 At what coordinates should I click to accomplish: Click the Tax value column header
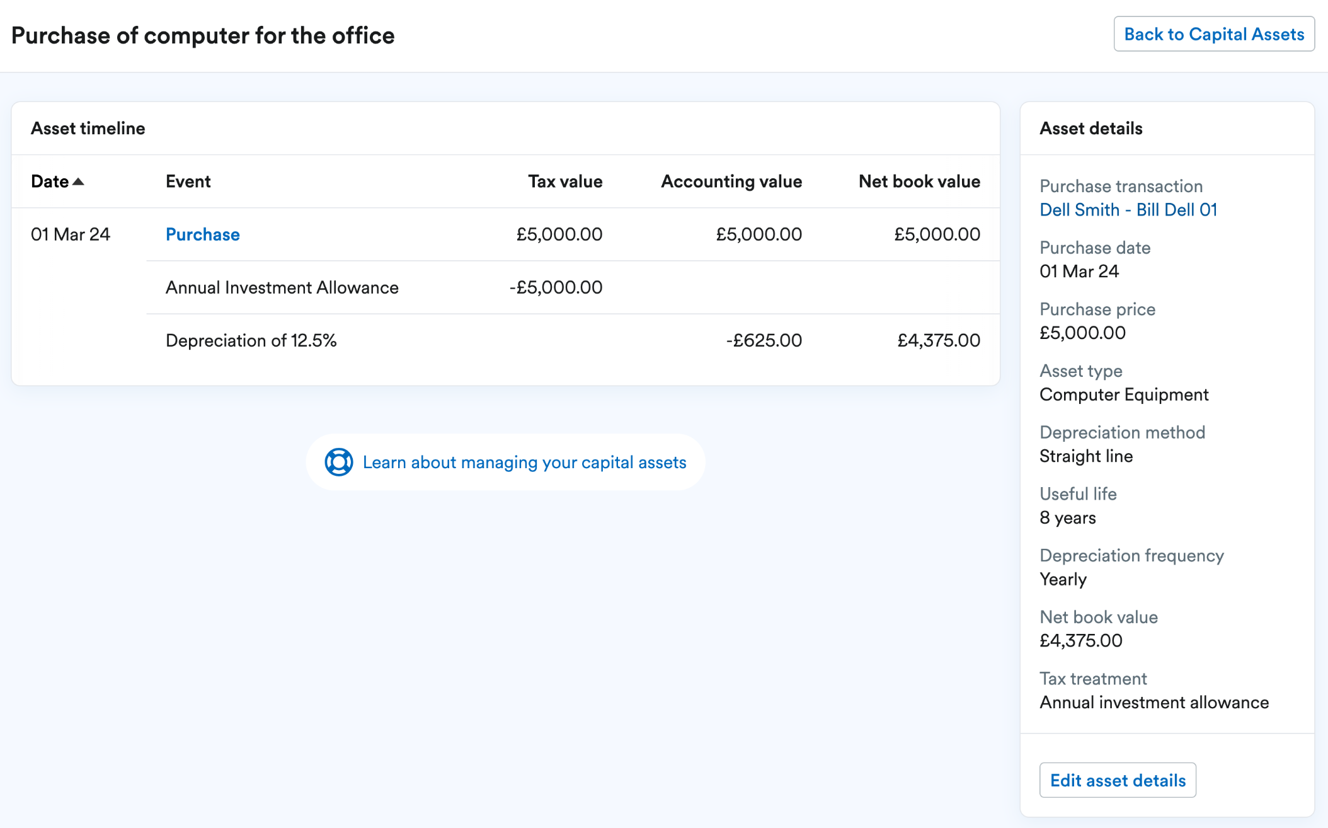565,181
